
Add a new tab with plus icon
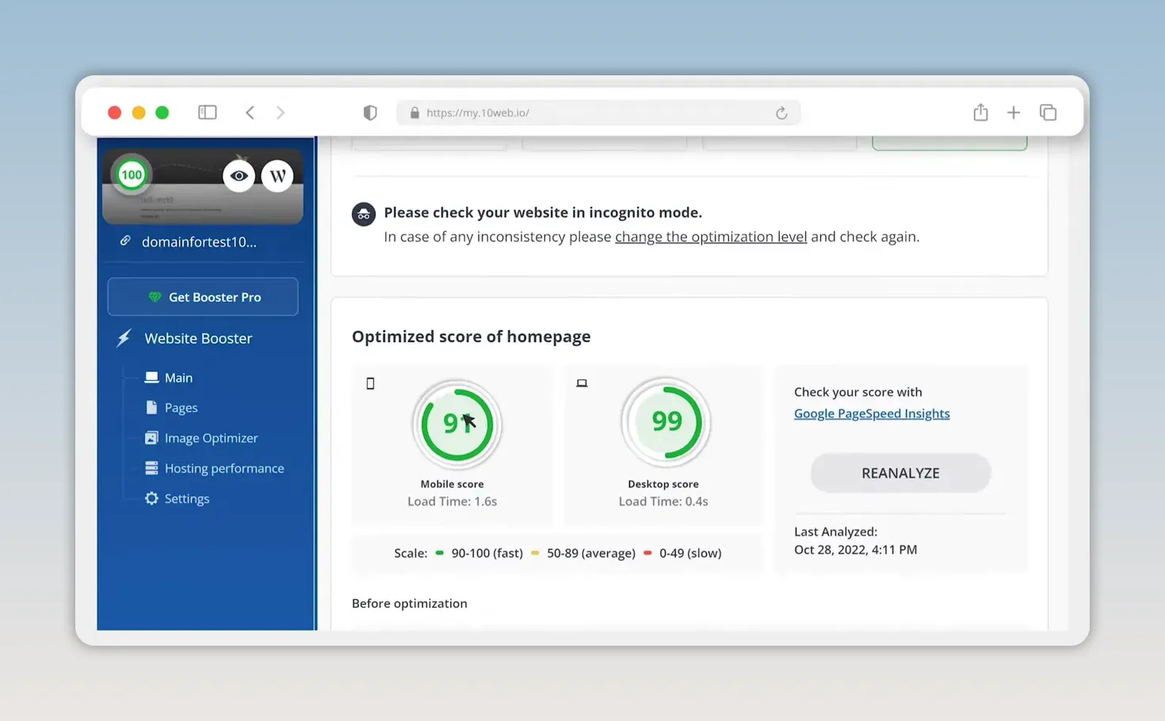click(1014, 113)
